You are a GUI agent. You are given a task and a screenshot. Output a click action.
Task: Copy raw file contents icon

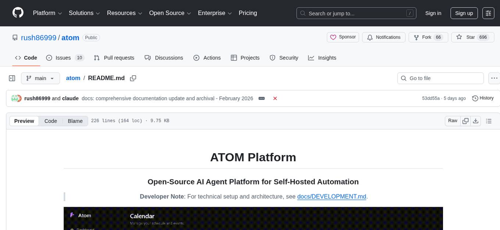tap(465, 121)
